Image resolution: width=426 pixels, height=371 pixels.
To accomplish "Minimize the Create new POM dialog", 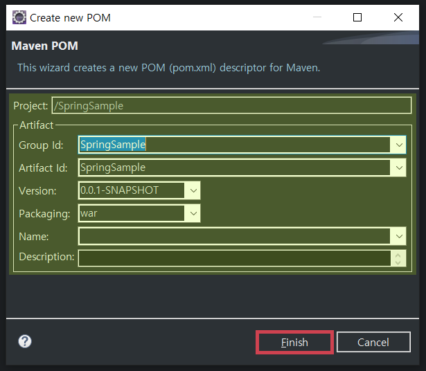I will coord(317,17).
